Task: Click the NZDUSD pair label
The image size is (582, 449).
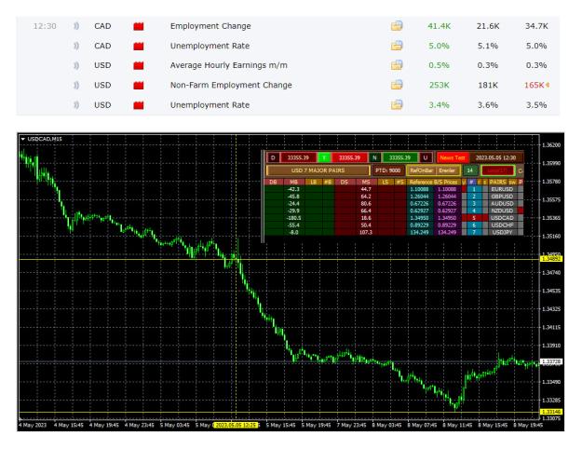Action: tap(502, 211)
